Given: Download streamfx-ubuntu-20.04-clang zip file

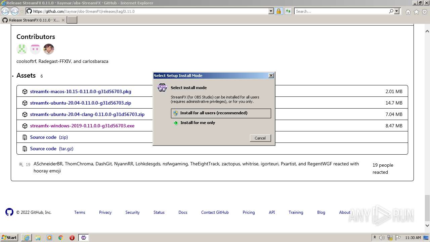Looking at the screenshot, I should (x=87, y=114).
